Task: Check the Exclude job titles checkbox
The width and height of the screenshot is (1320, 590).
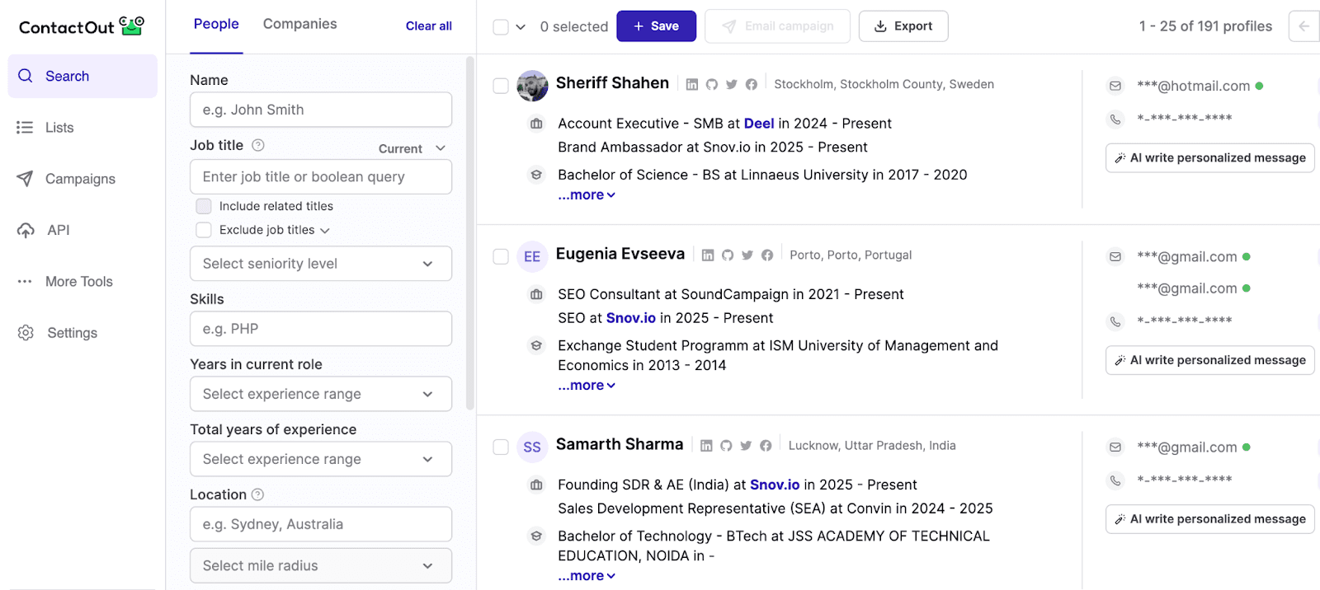Action: click(x=204, y=230)
